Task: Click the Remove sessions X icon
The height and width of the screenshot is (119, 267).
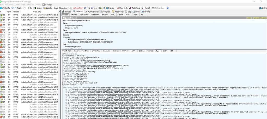Action: (x=24, y=8)
